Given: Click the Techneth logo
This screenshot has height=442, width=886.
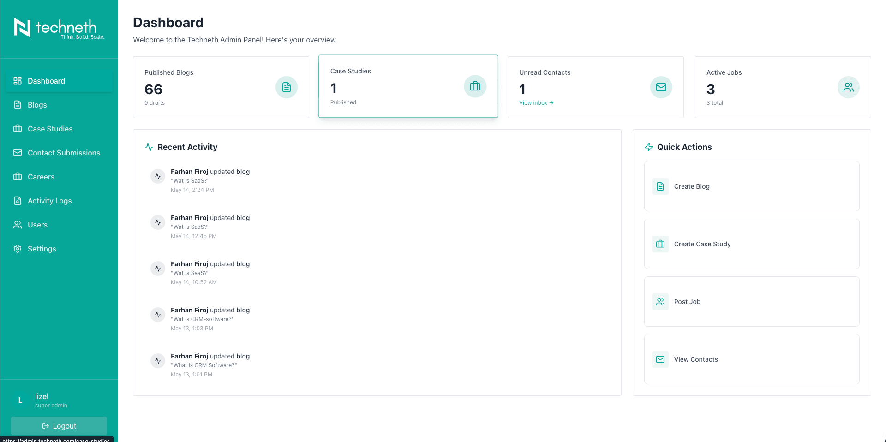Looking at the screenshot, I should pos(59,28).
